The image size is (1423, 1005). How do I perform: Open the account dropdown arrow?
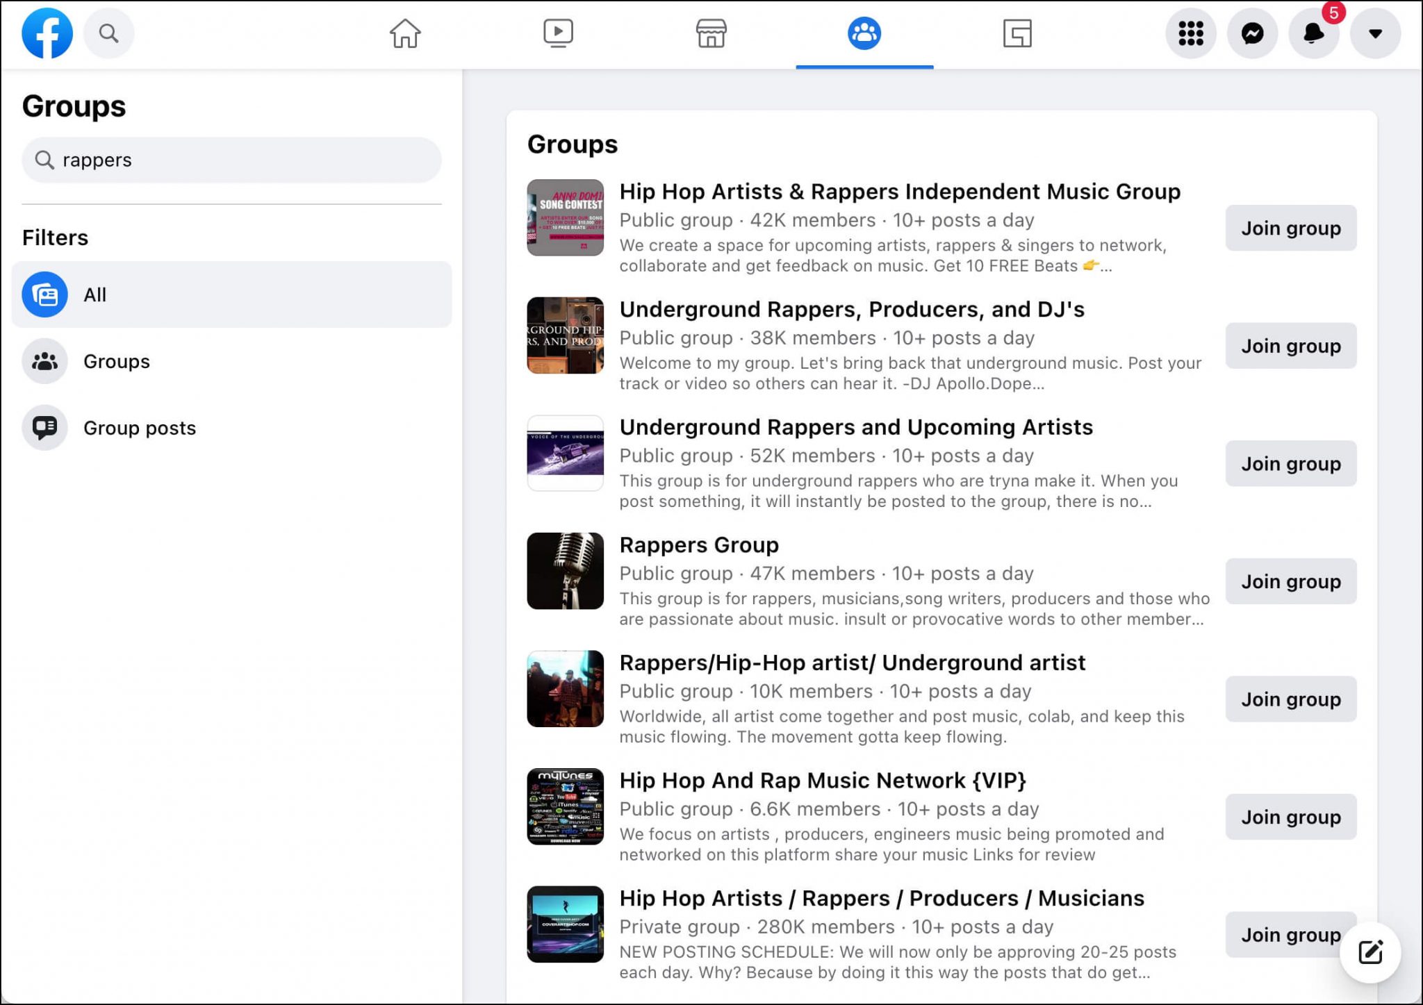click(1374, 33)
